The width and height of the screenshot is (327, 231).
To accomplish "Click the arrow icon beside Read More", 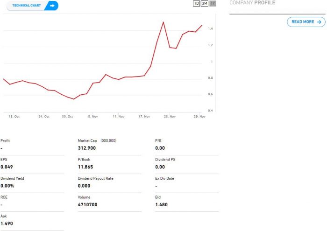I will tap(320, 22).
